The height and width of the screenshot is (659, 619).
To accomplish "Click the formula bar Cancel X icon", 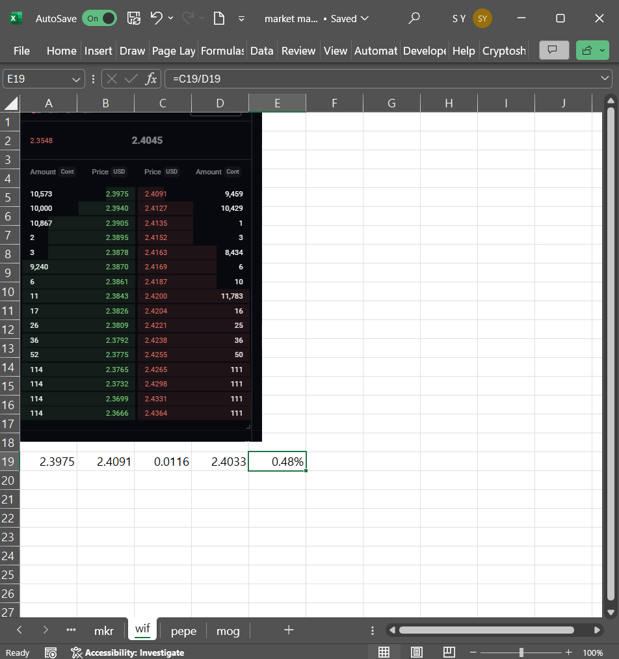I will [x=112, y=79].
